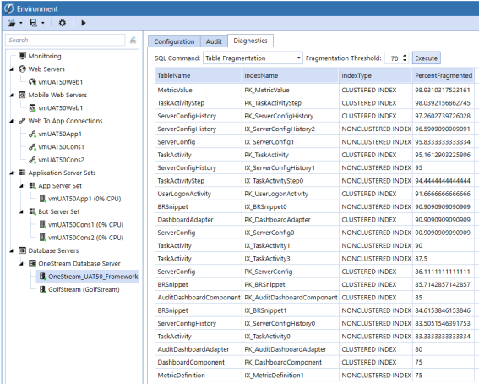Screen dimensions: 479x384
Task: Sort by the TableName column header
Action: [199, 75]
